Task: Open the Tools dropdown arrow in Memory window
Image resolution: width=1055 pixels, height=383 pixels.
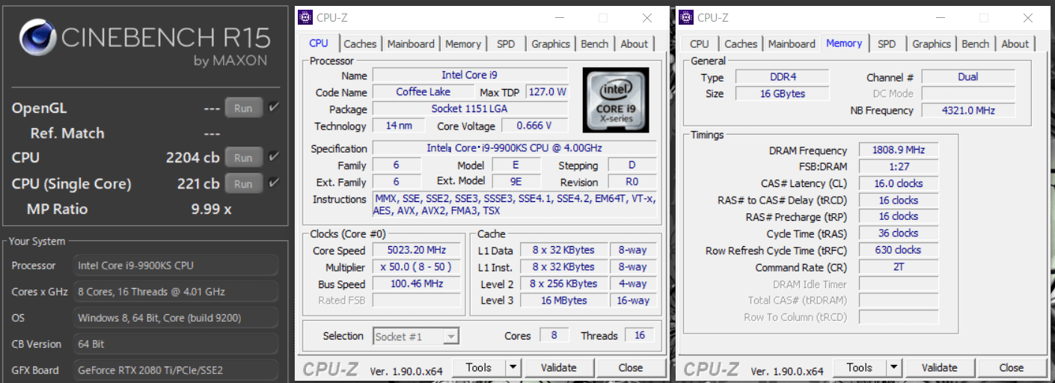Action: 893,367
